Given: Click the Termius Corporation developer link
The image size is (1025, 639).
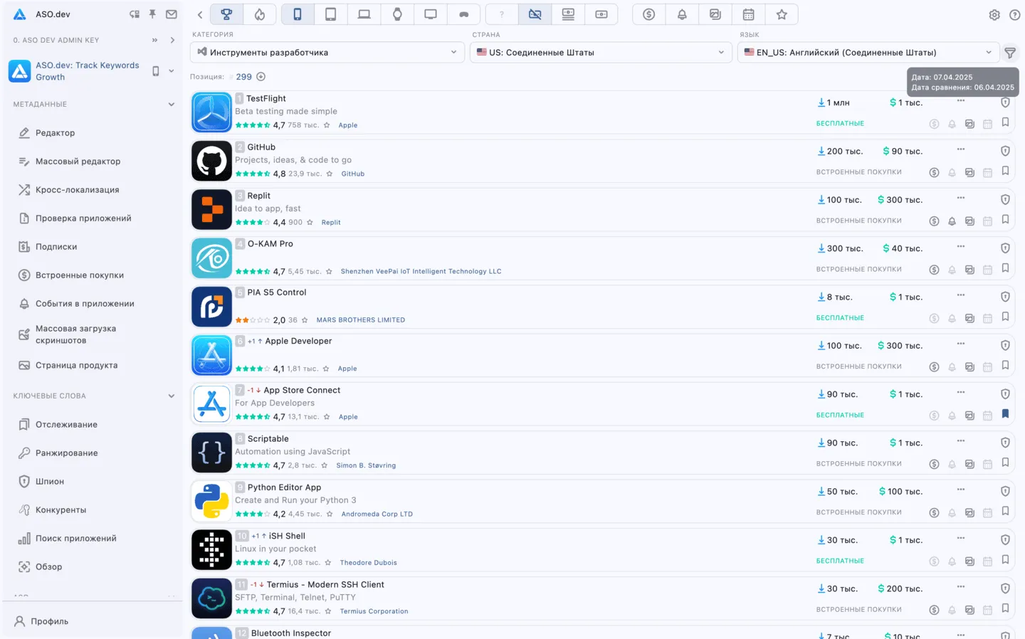Looking at the screenshot, I should point(374,611).
